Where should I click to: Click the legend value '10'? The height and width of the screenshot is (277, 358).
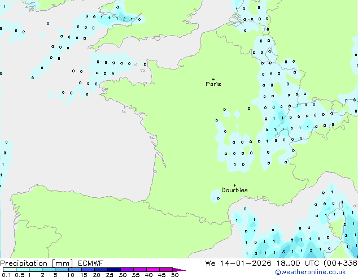[x=71, y=275]
